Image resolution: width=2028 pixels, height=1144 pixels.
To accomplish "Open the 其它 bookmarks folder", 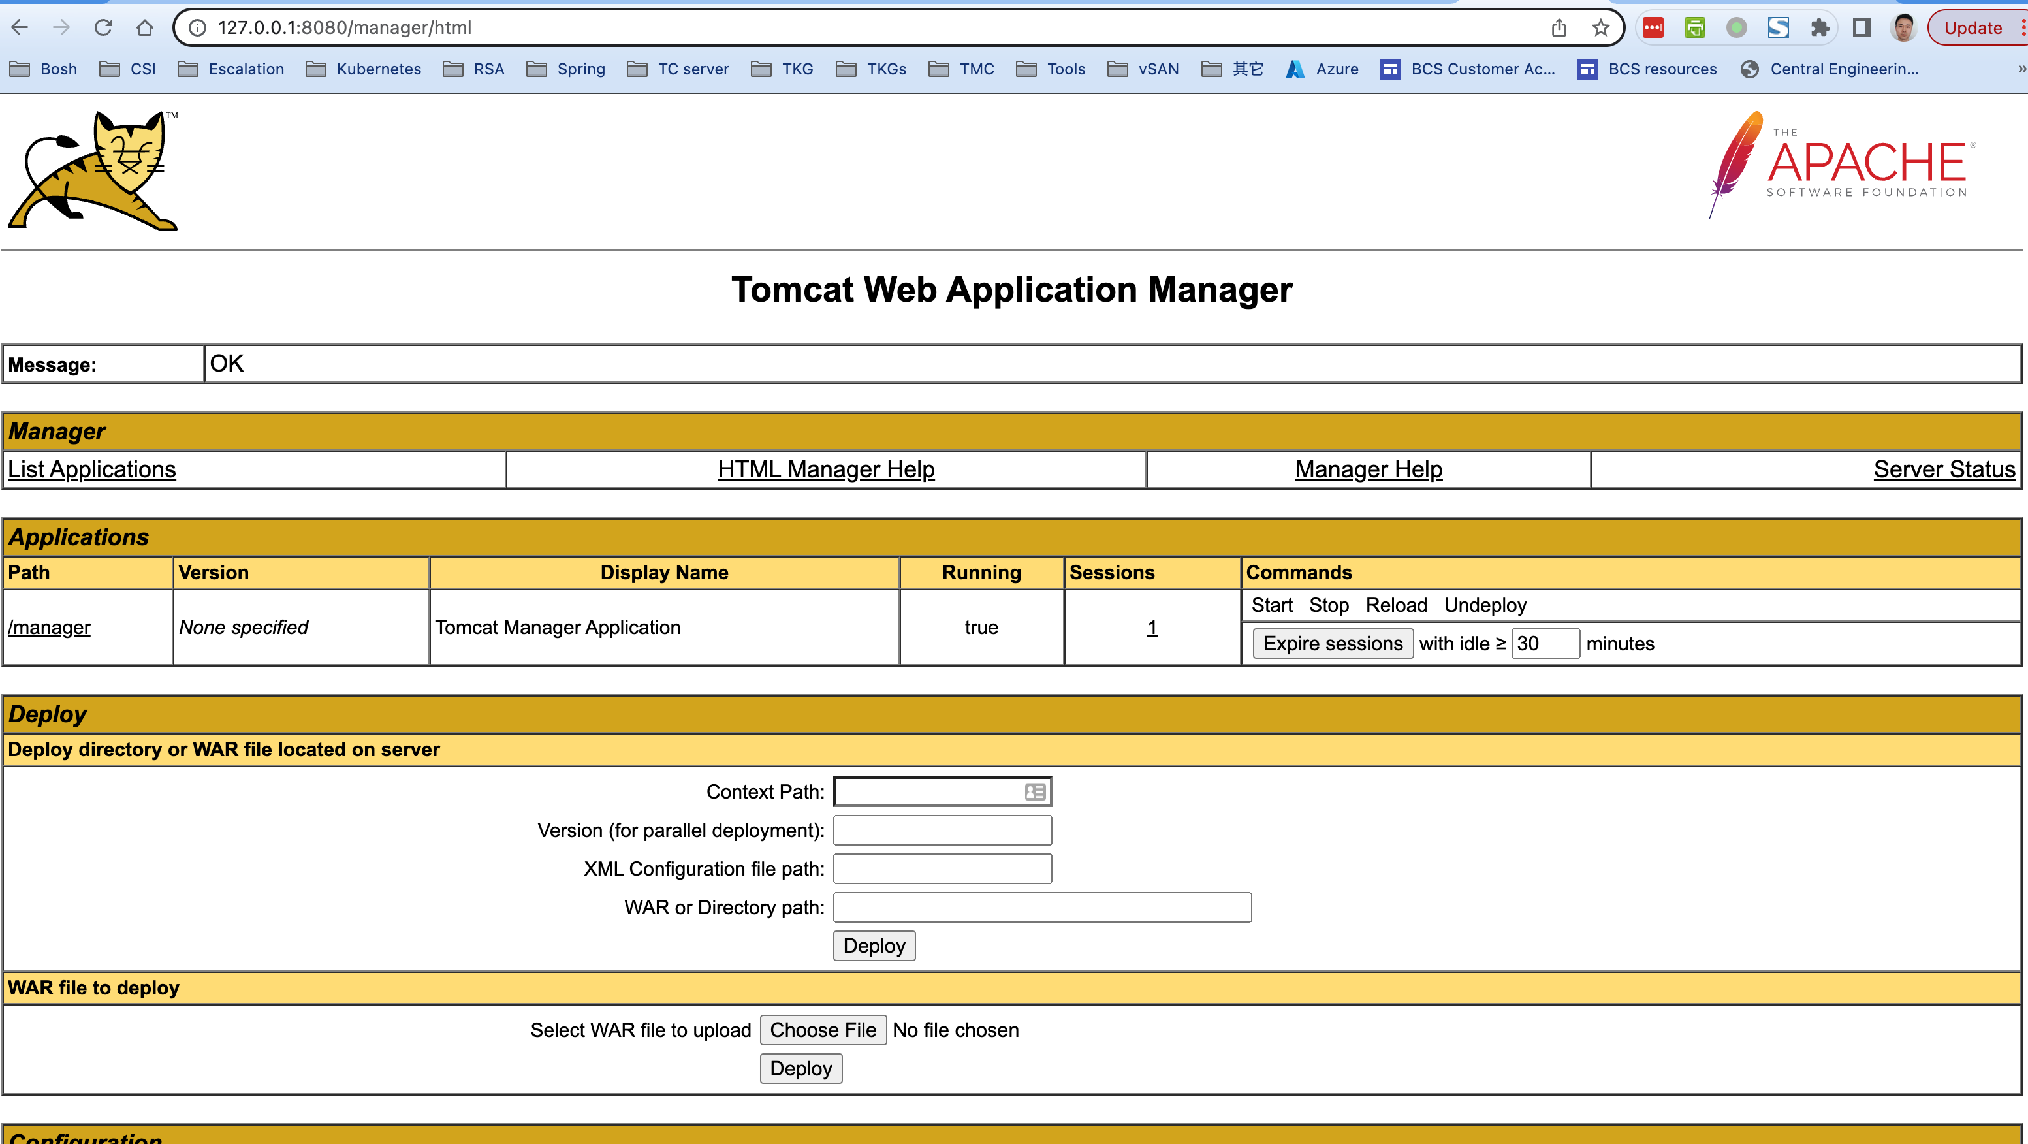I will pyautogui.click(x=1232, y=69).
